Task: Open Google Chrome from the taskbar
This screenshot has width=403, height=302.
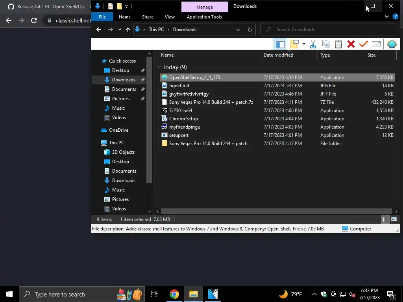Action: pos(174,294)
